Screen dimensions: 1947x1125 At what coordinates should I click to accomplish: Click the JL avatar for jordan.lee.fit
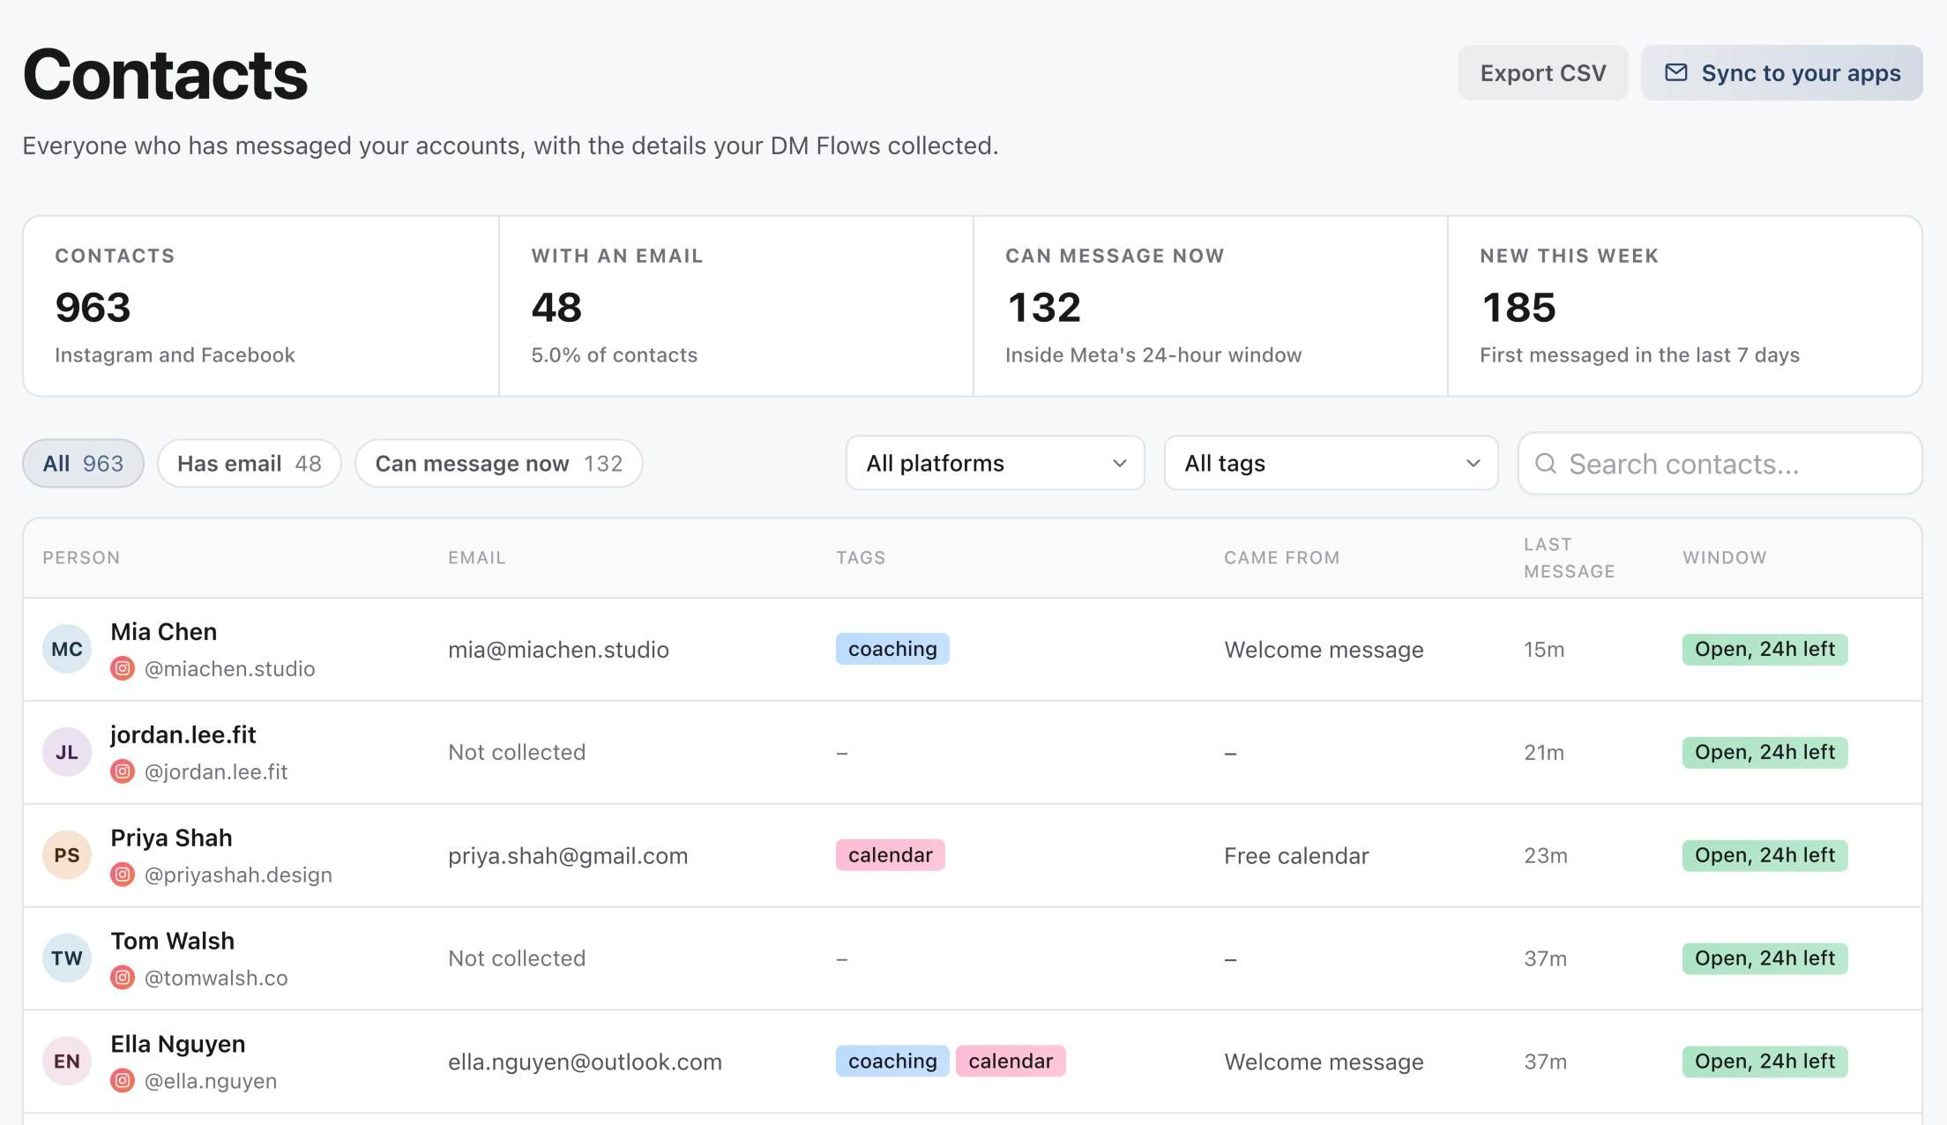[x=67, y=752]
